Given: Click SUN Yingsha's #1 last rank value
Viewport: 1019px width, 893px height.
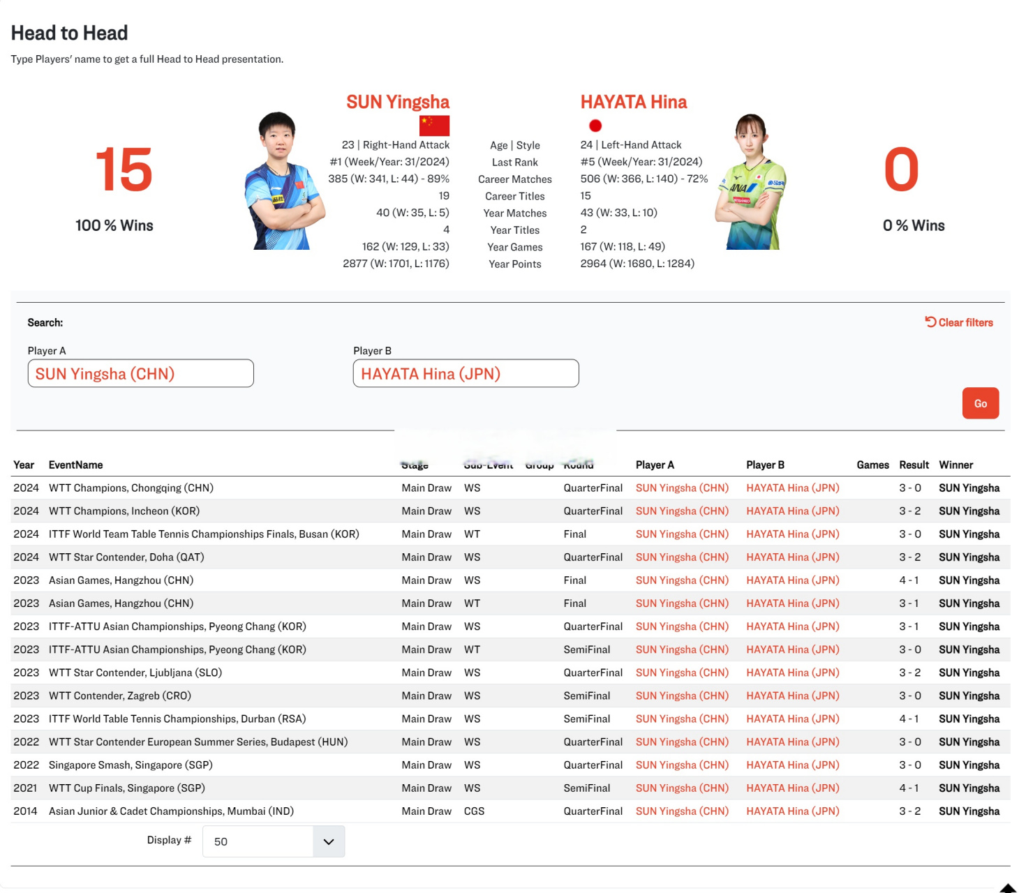Looking at the screenshot, I should 389,162.
